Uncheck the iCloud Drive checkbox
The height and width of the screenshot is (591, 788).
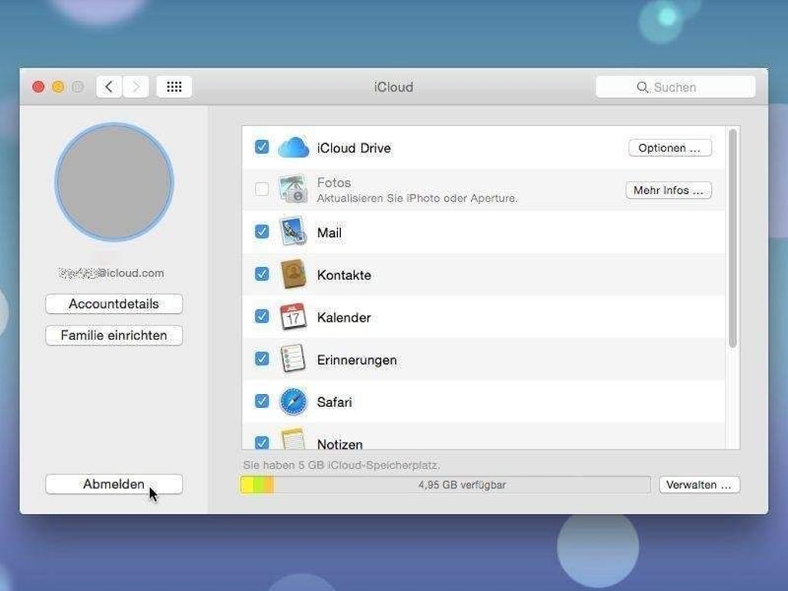pyautogui.click(x=262, y=147)
